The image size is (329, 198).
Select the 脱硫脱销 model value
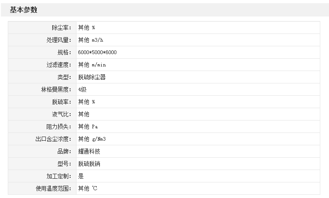pyautogui.click(x=89, y=164)
